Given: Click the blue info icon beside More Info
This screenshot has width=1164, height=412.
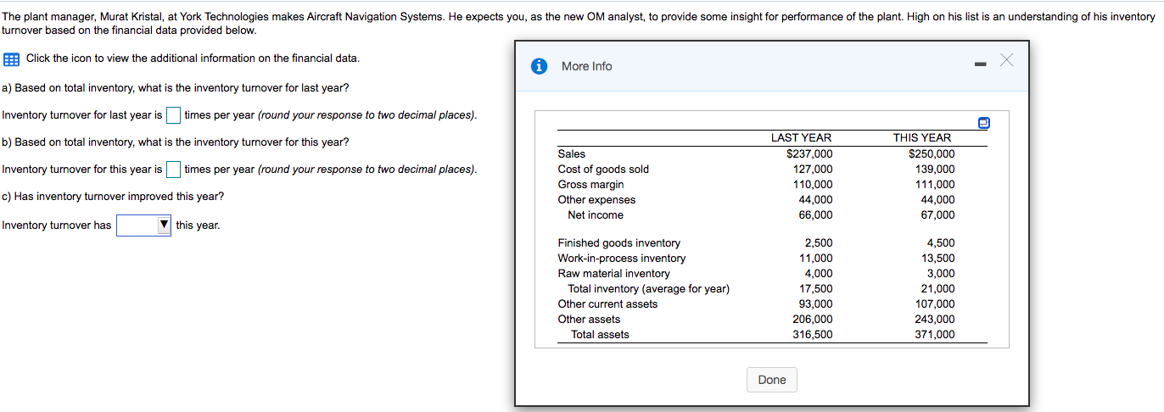Looking at the screenshot, I should tap(539, 66).
